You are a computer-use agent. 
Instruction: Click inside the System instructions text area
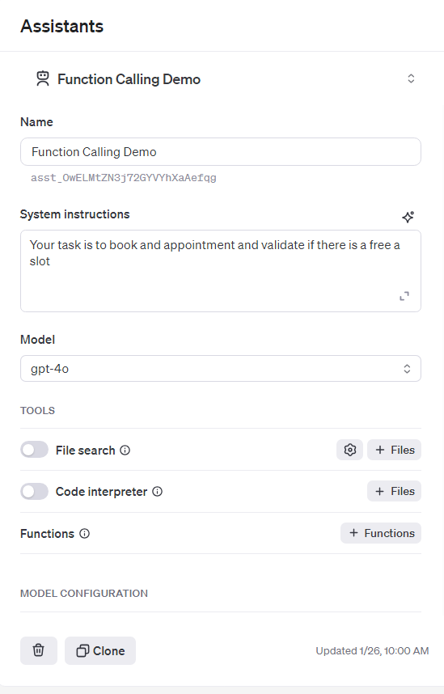click(x=221, y=271)
